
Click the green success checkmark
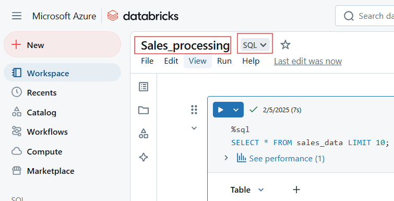tap(254, 109)
